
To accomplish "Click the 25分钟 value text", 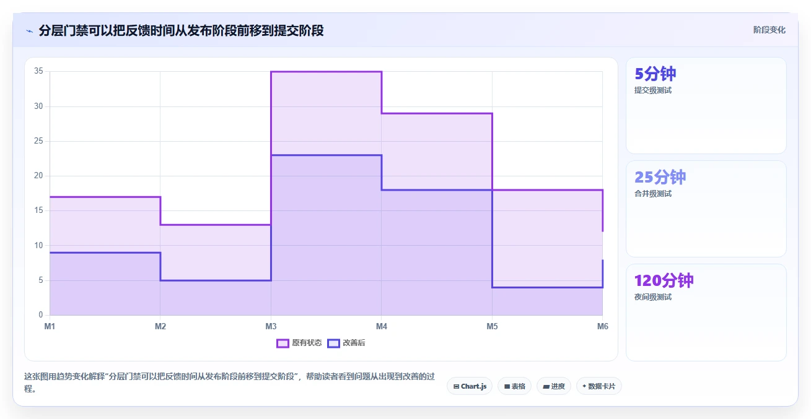I will coord(660,177).
